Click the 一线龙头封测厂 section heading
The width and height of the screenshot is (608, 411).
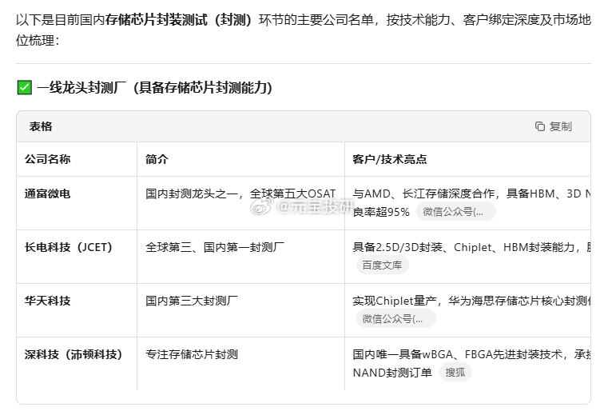click(x=155, y=88)
